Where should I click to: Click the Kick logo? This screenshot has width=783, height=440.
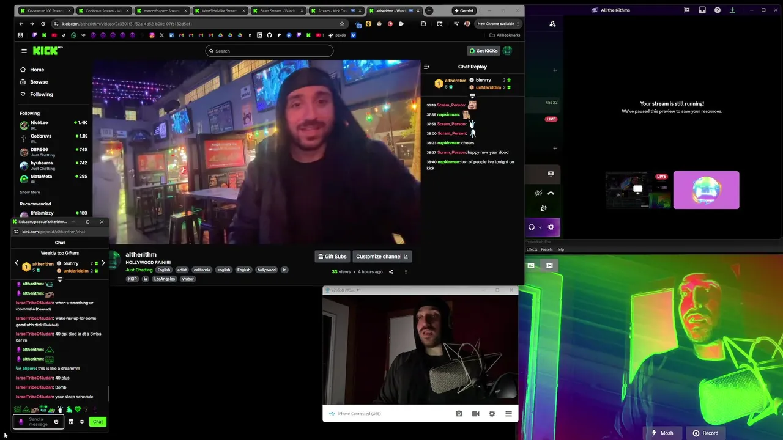[48, 51]
